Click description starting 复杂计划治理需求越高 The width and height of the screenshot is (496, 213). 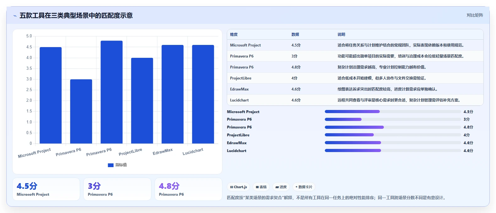click(x=382, y=67)
